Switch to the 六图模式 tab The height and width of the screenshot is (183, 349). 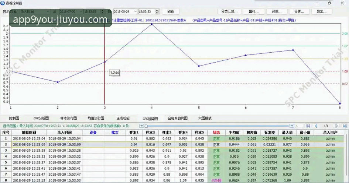(x=205, y=118)
